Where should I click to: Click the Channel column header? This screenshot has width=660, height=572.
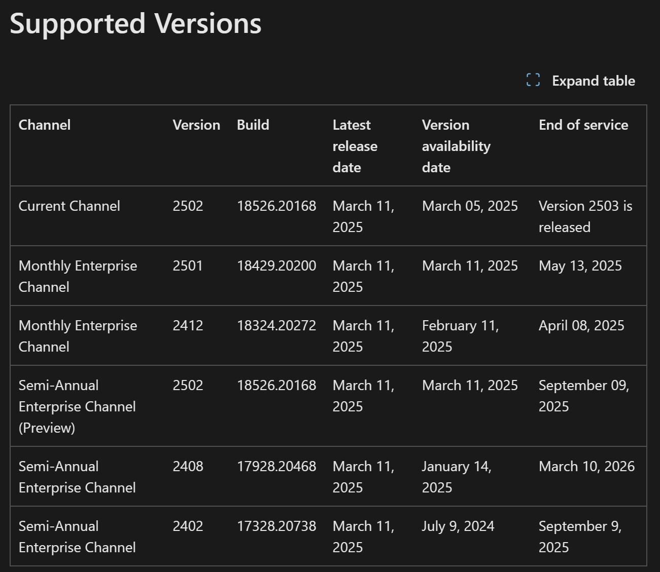[45, 125]
